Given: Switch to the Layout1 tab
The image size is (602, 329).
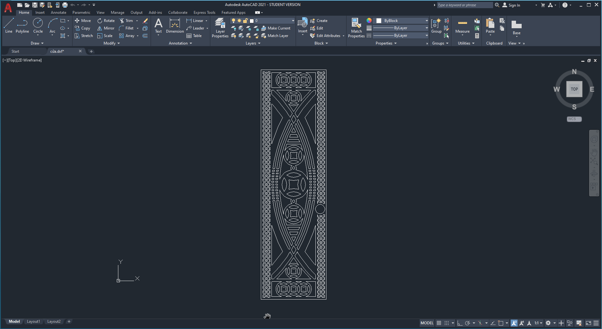Looking at the screenshot, I should [x=33, y=321].
